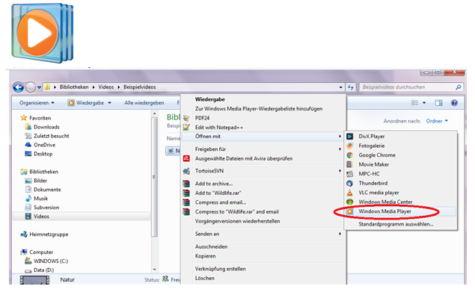Choose Add to "Wildlife.rar"
Viewport: 475px width, 295px height.
point(218,193)
